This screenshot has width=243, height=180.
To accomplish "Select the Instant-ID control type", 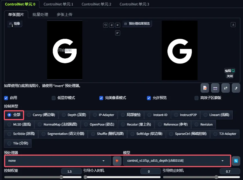I will [157, 115].
